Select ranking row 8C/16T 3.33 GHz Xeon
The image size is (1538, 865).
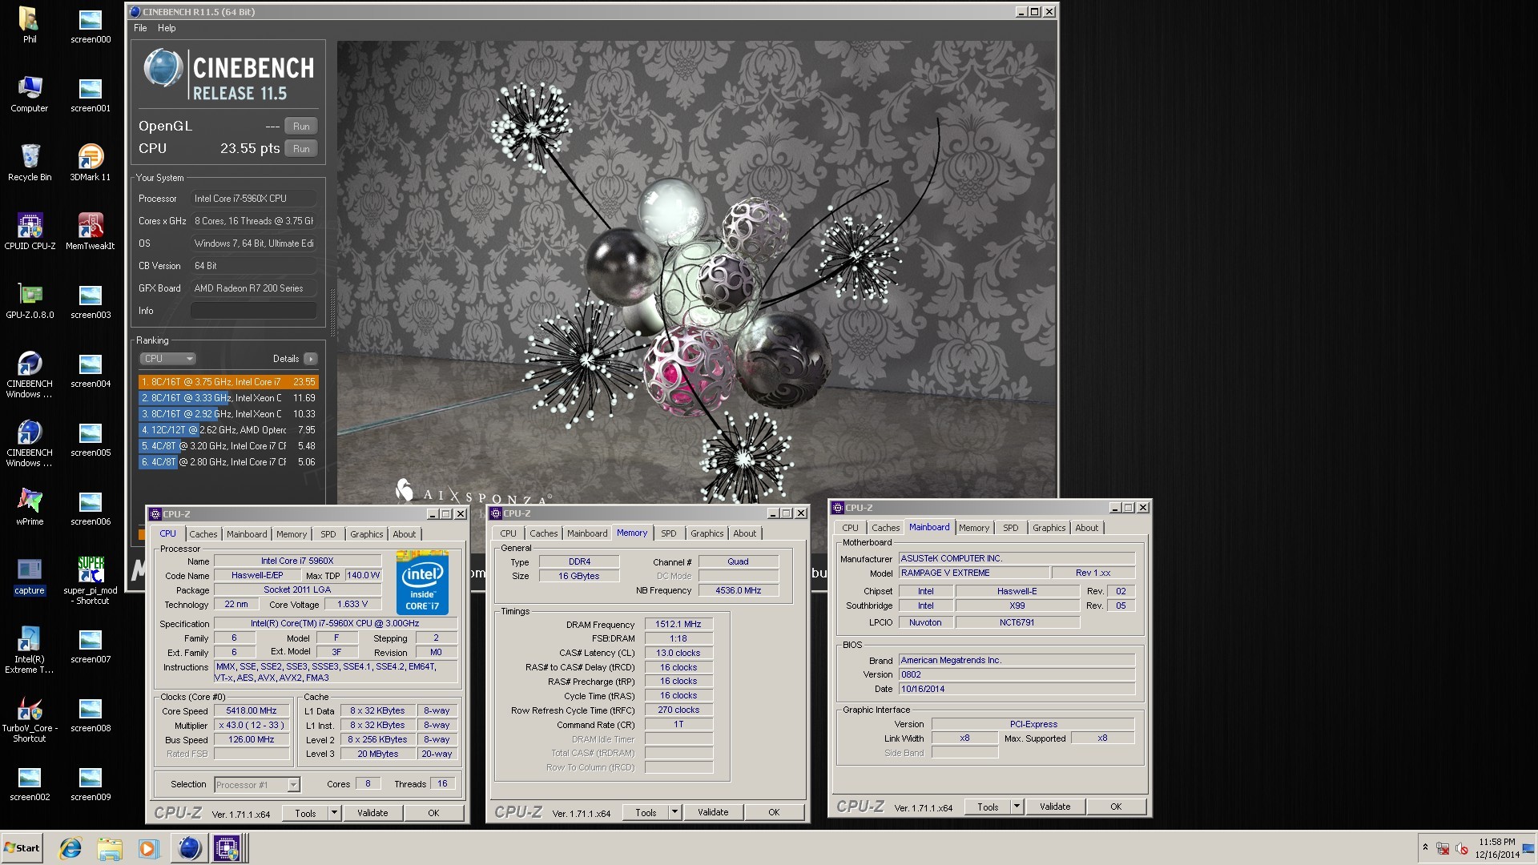(x=228, y=398)
